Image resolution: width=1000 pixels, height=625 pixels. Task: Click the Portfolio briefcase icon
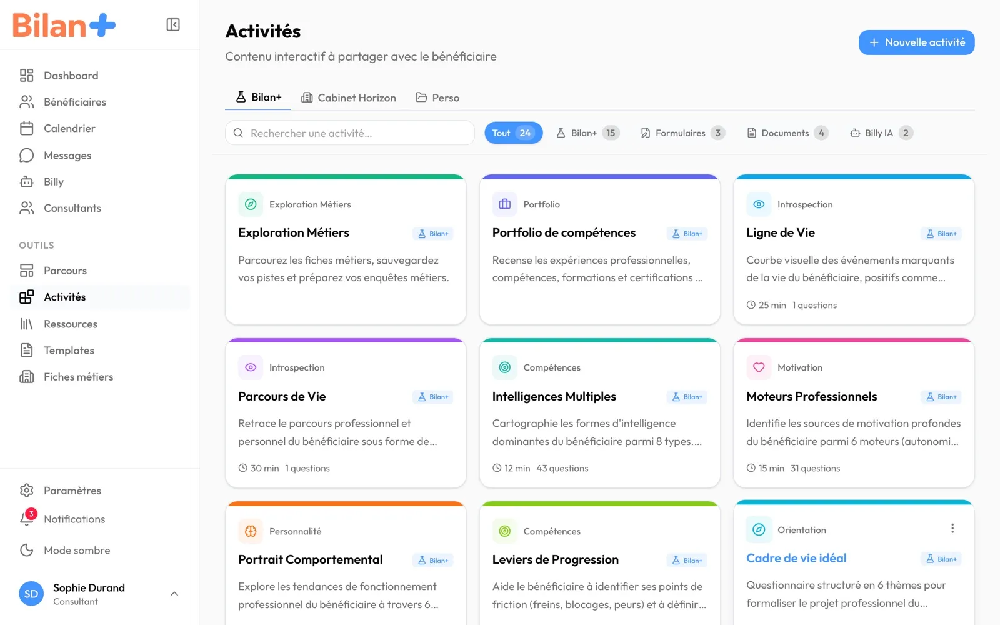[504, 204]
